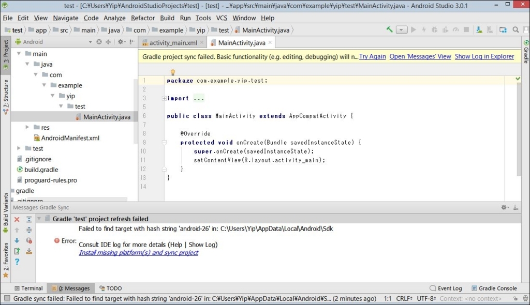The height and width of the screenshot is (305, 530).
Task: Toggle the Gradle tool window on right
Action: click(x=526, y=51)
